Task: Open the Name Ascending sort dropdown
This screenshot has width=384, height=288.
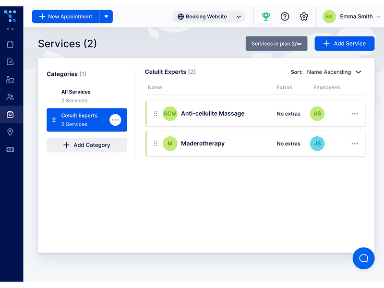Action: click(334, 72)
